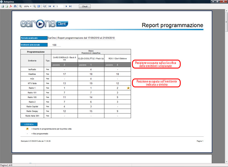228x167 pixels.
Task: Click the scrollbar down arrow
Action: [226, 162]
